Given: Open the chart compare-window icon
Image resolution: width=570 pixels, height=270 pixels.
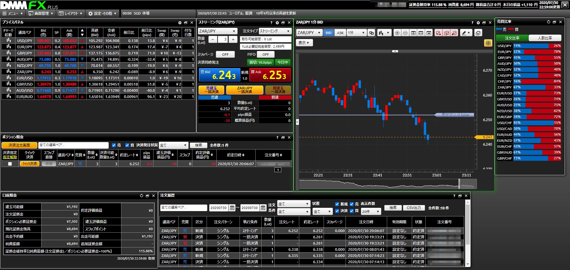Looking at the screenshot, I should (478, 33).
